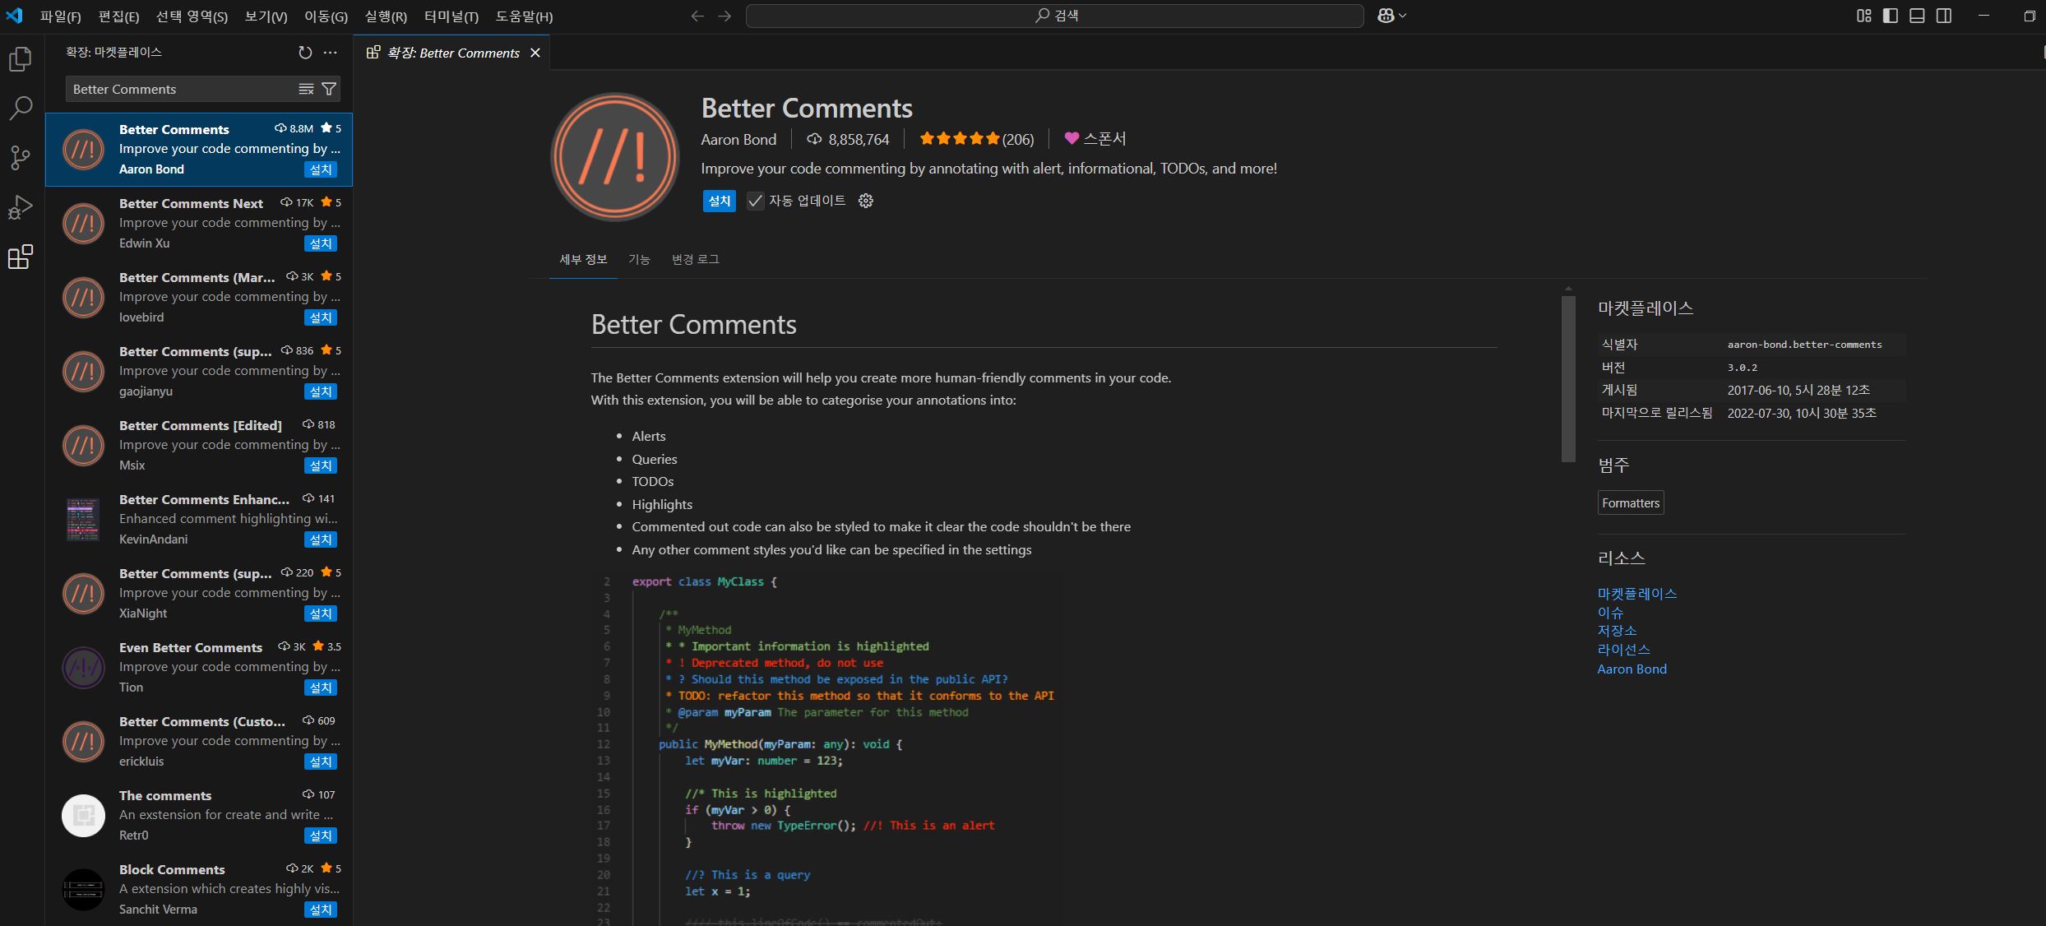
Task: Open the Search view in activity bar
Action: pos(21,108)
